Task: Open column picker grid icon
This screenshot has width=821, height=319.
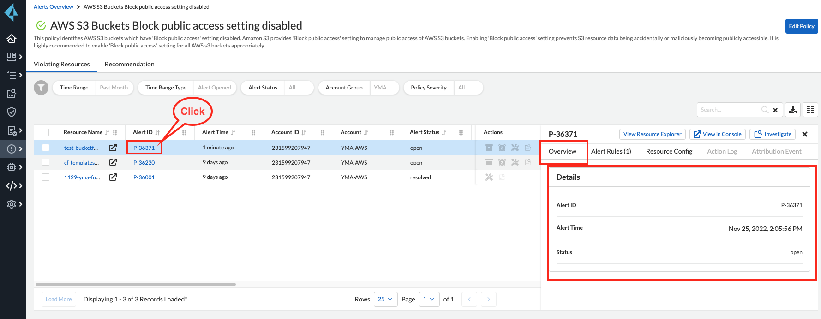Action: pos(810,110)
